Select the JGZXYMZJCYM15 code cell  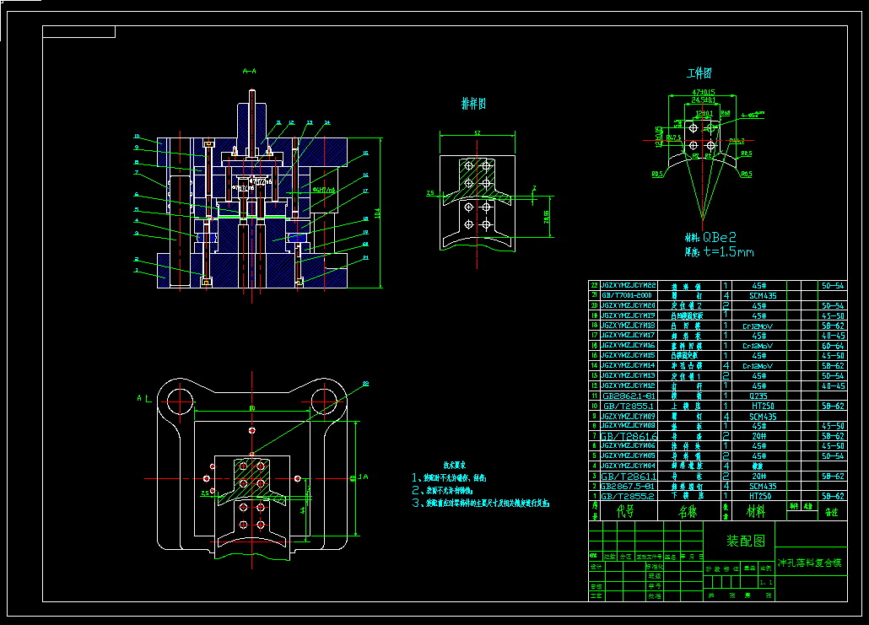pyautogui.click(x=629, y=355)
